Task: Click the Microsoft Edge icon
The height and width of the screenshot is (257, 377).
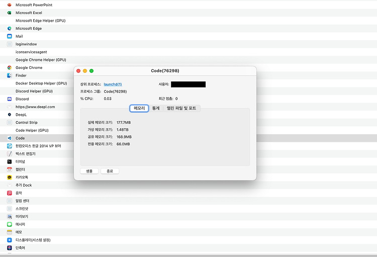Action: [x=10, y=28]
